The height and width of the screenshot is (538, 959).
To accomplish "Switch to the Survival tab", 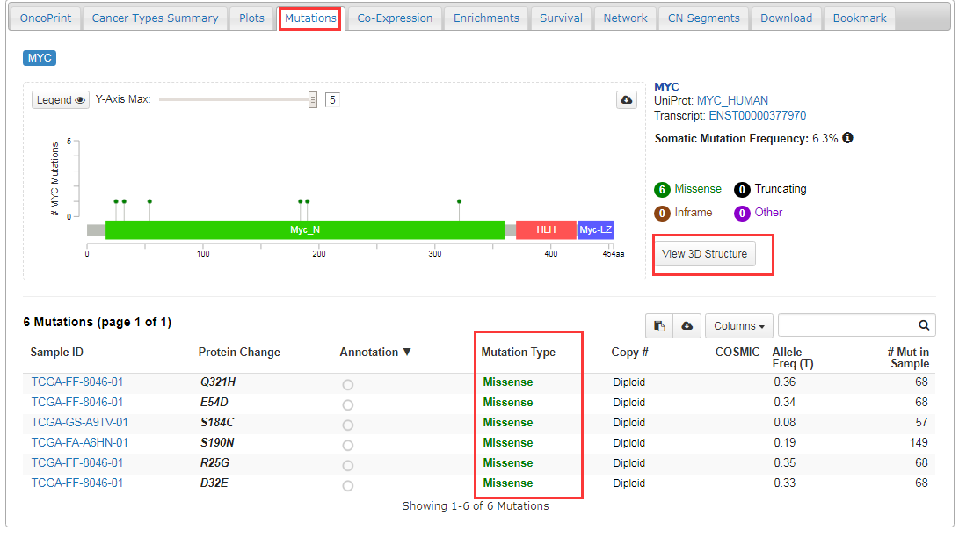I will (561, 18).
